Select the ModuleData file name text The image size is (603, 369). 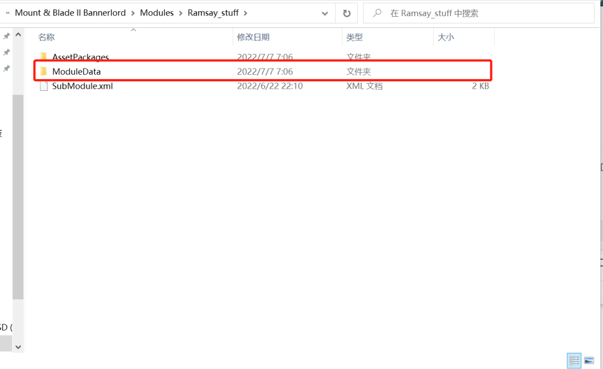[76, 71]
